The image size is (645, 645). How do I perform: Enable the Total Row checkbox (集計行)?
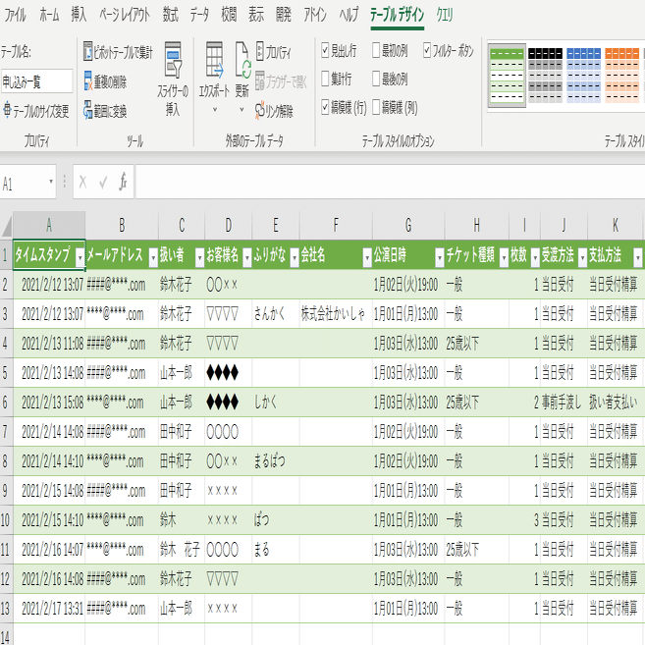click(325, 79)
